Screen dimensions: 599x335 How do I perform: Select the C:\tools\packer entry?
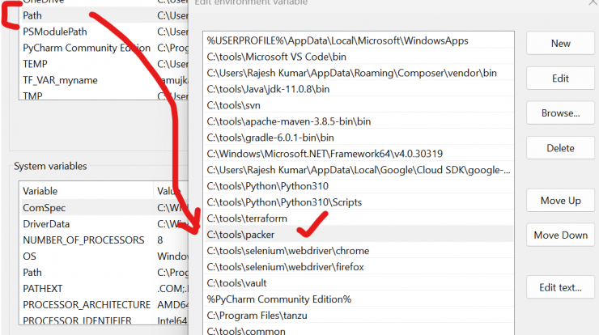pos(359,234)
